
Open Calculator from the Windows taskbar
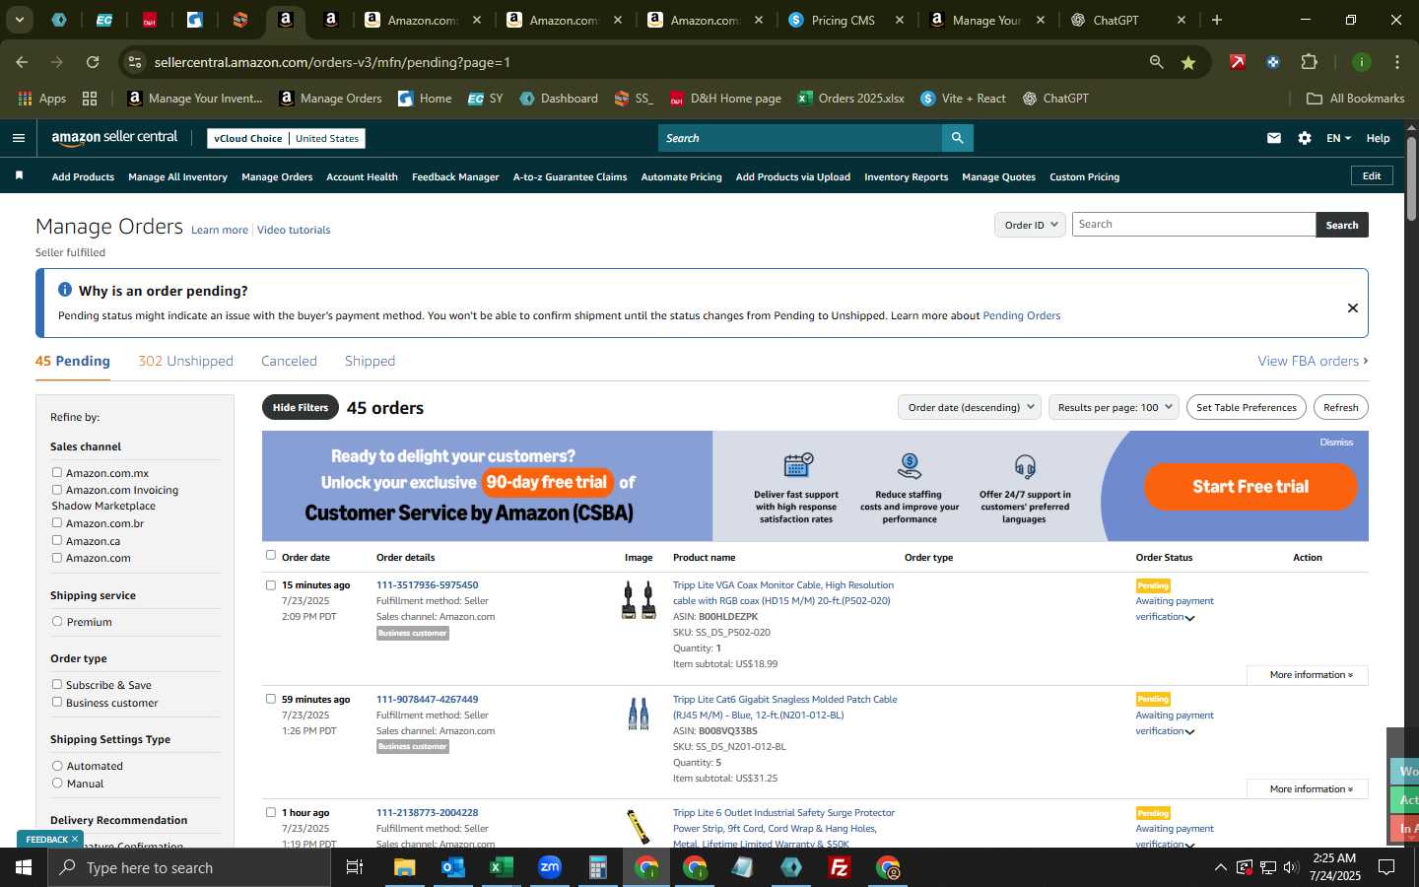(x=597, y=867)
